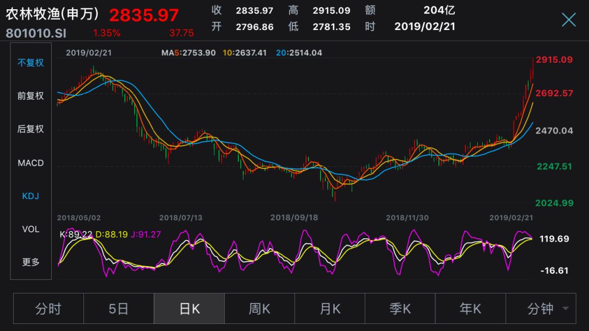
Task: Select 不复权 no-adjustment price mode
Action: (x=30, y=62)
